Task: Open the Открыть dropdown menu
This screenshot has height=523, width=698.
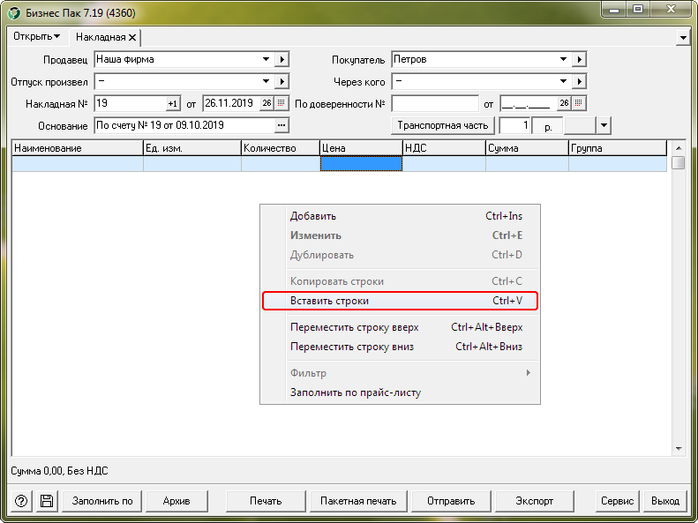Action: click(37, 37)
